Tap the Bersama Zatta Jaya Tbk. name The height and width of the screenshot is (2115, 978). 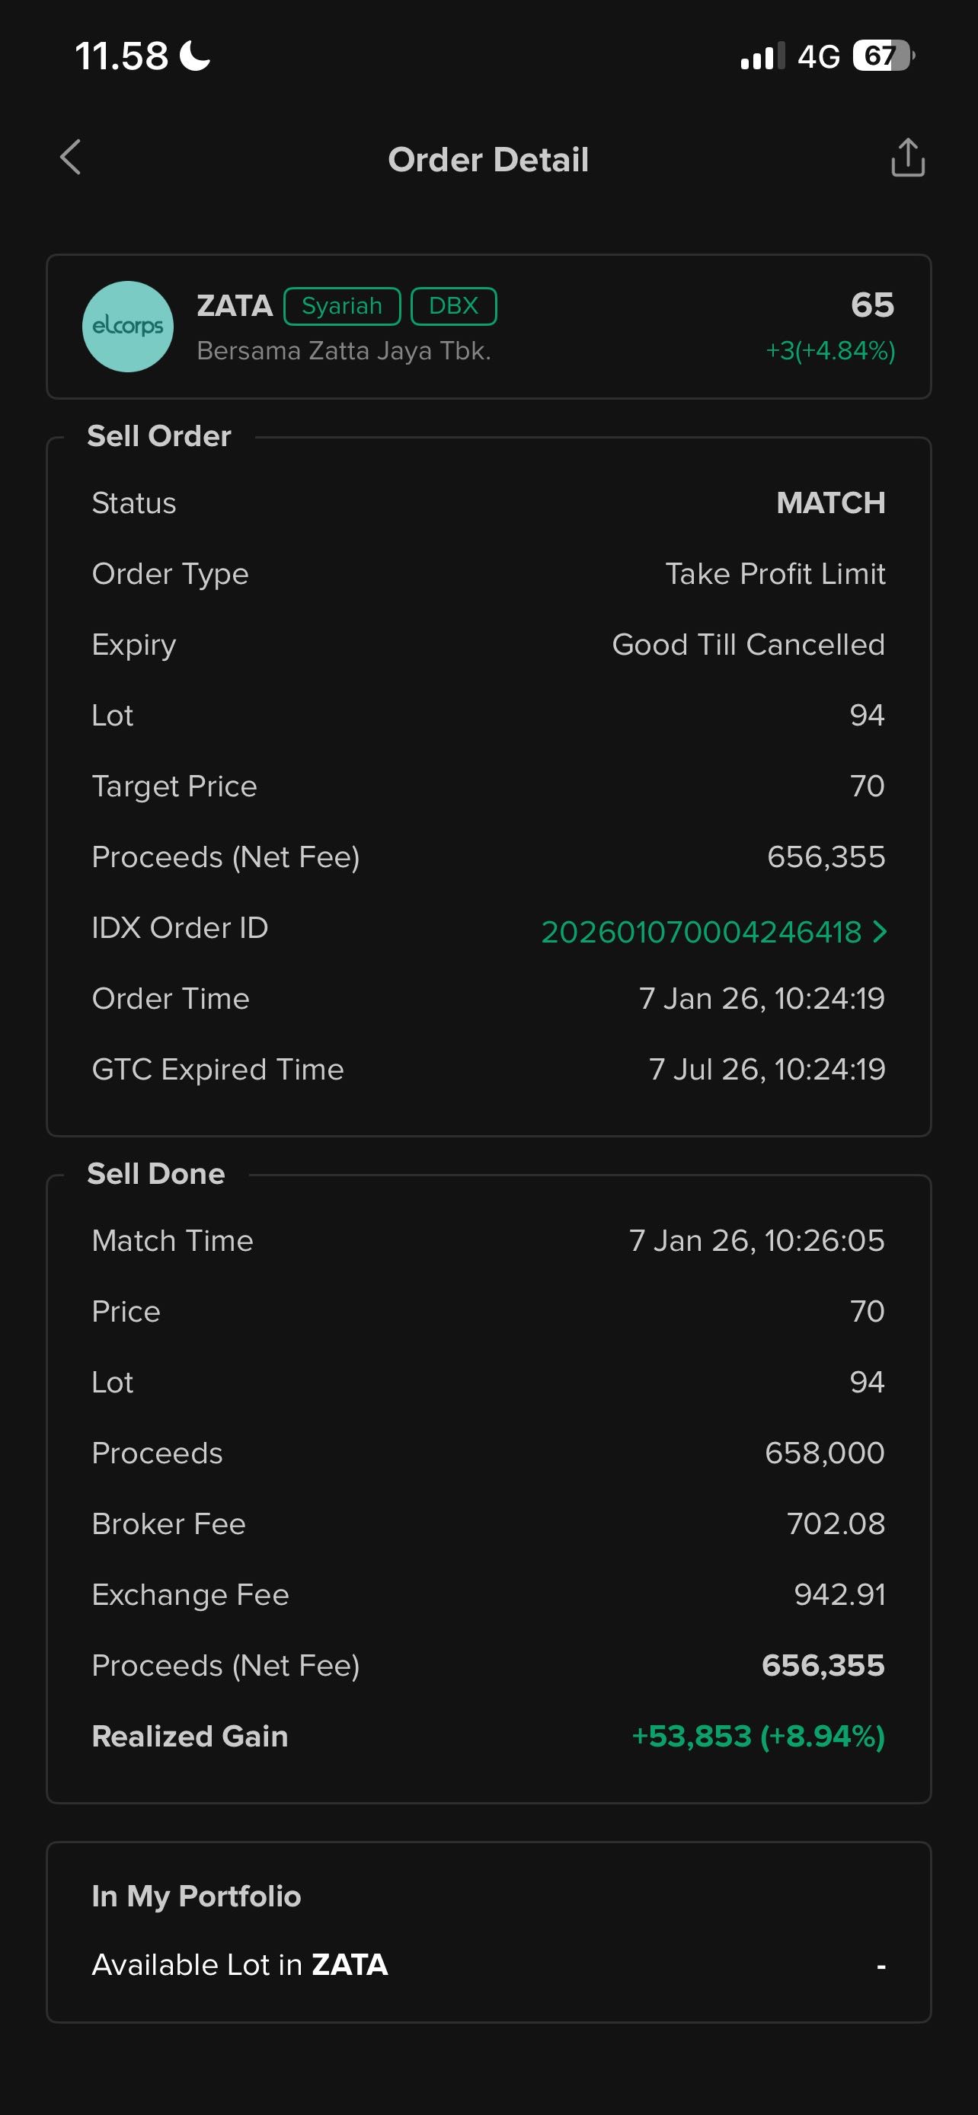click(344, 350)
